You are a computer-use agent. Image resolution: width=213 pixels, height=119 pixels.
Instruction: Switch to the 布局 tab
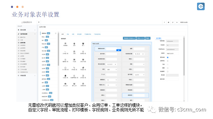tap(73, 34)
